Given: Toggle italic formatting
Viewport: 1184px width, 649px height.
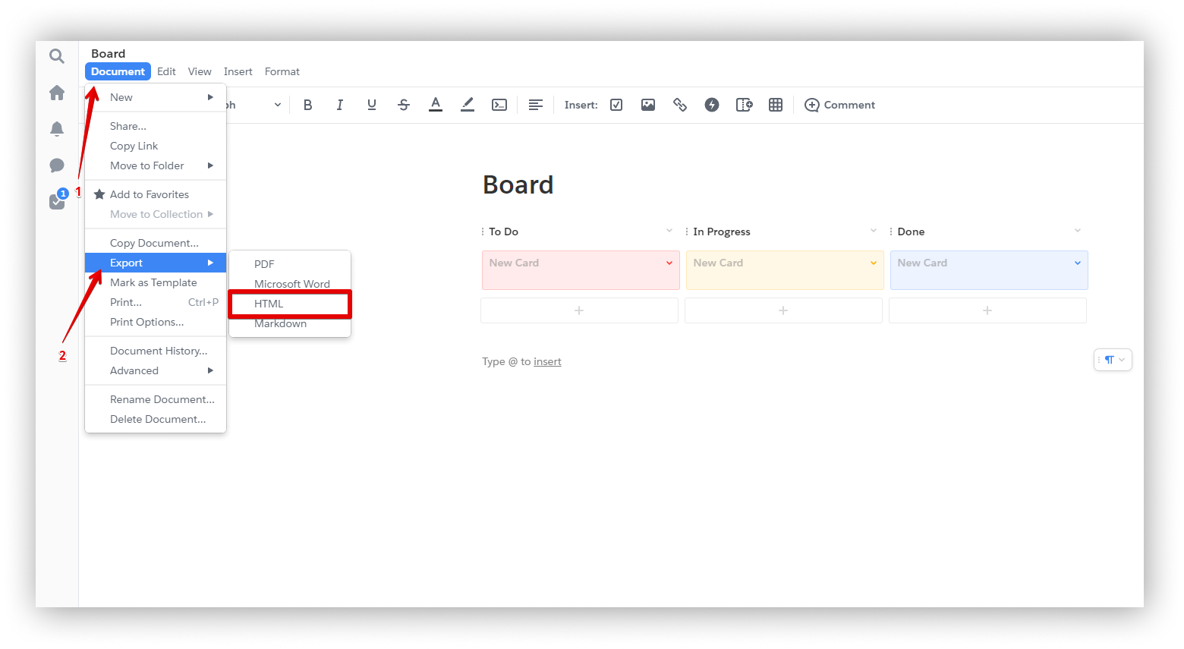Looking at the screenshot, I should coord(340,105).
